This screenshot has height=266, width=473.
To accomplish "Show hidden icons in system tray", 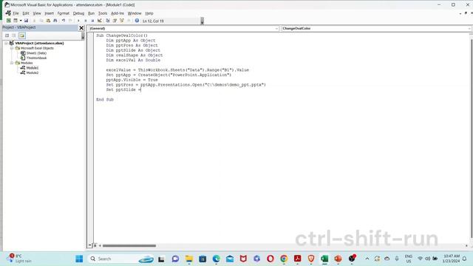I will pos(367,259).
